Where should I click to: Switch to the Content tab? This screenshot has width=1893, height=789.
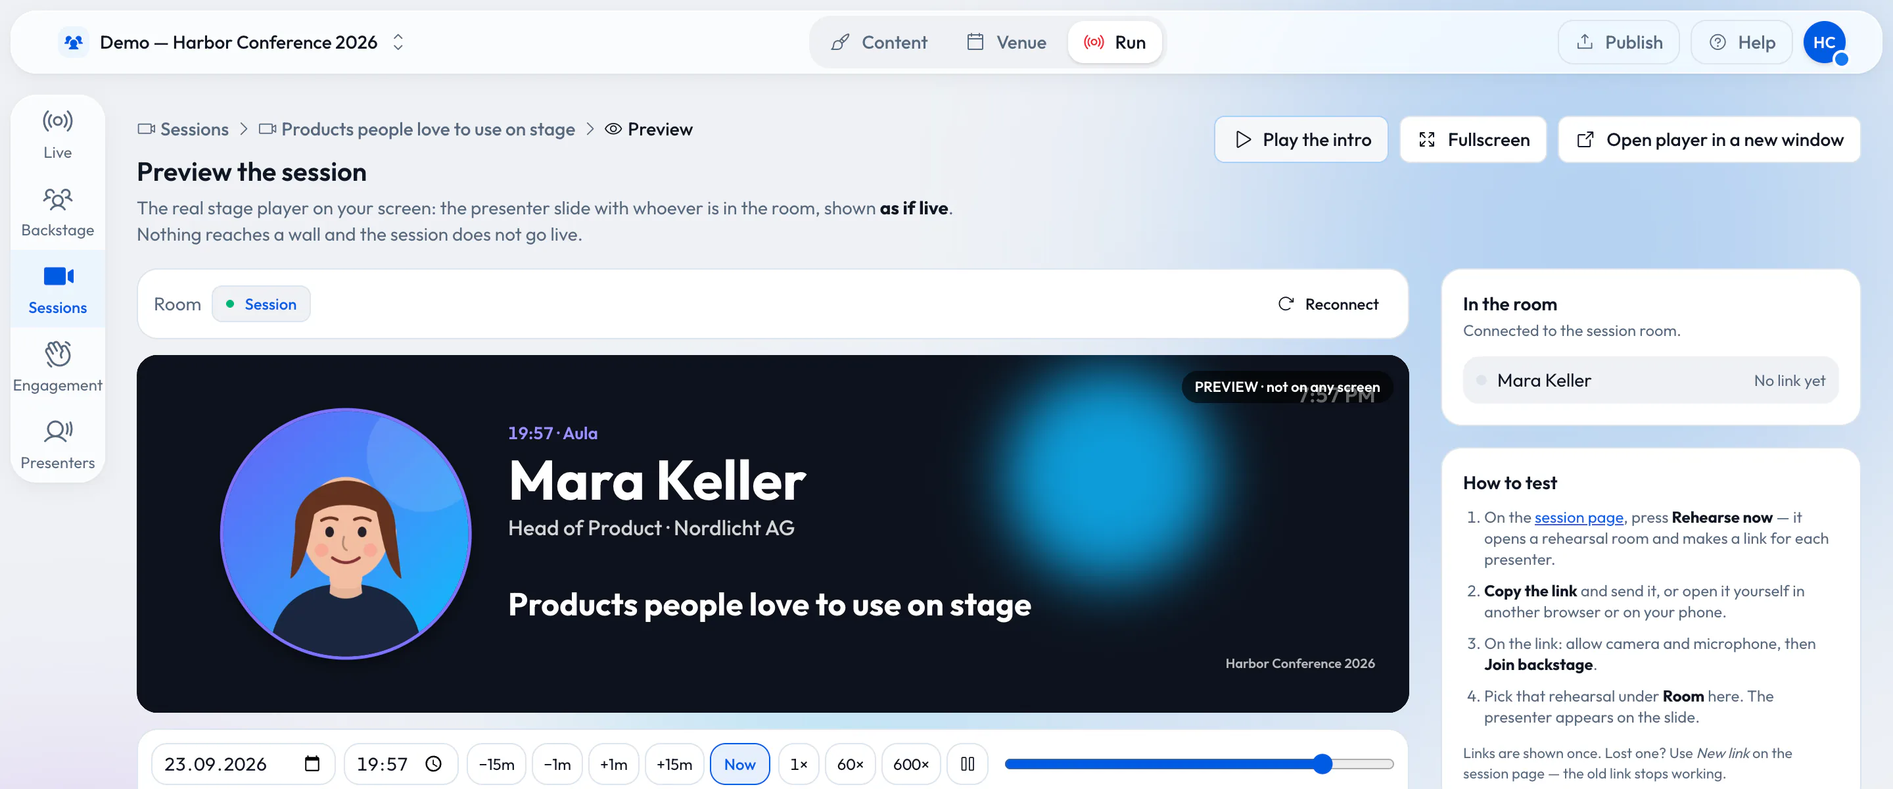point(879,43)
